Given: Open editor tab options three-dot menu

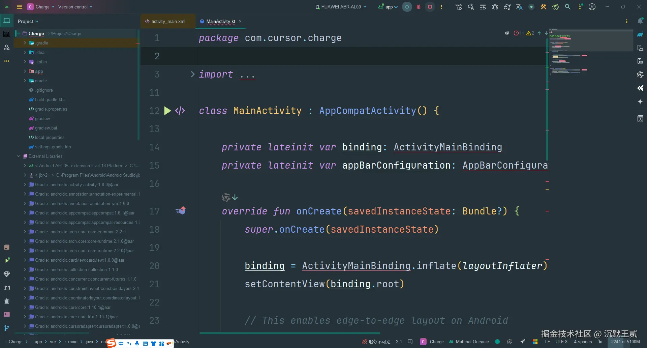Looking at the screenshot, I should coord(627,21).
